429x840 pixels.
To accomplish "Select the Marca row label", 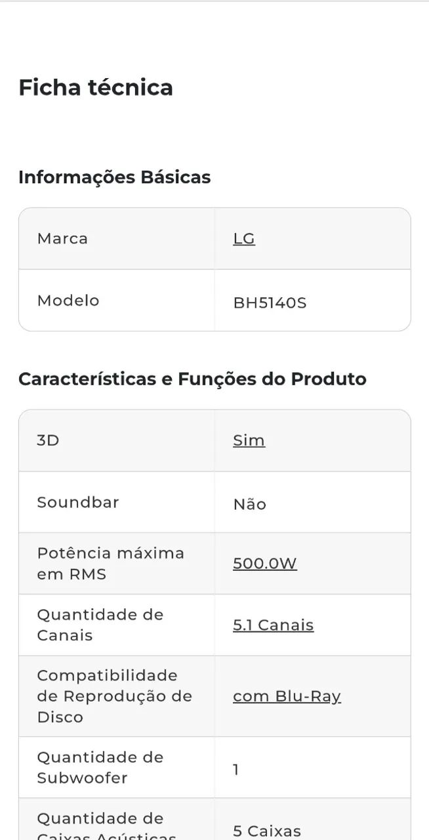I will 62,238.
